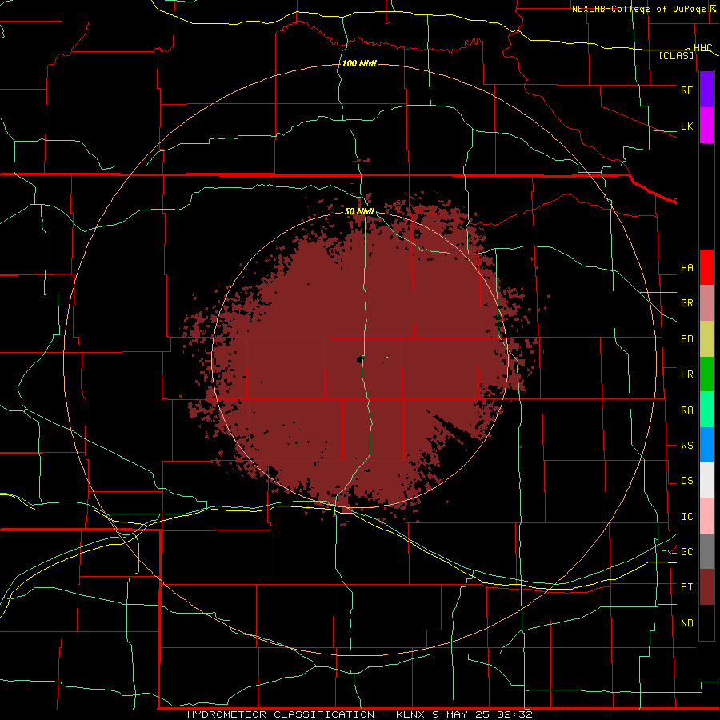Image resolution: width=720 pixels, height=720 pixels.
Task: Click the HYDROMETEOR CLASSIFICATION title text
Action: click(281, 714)
